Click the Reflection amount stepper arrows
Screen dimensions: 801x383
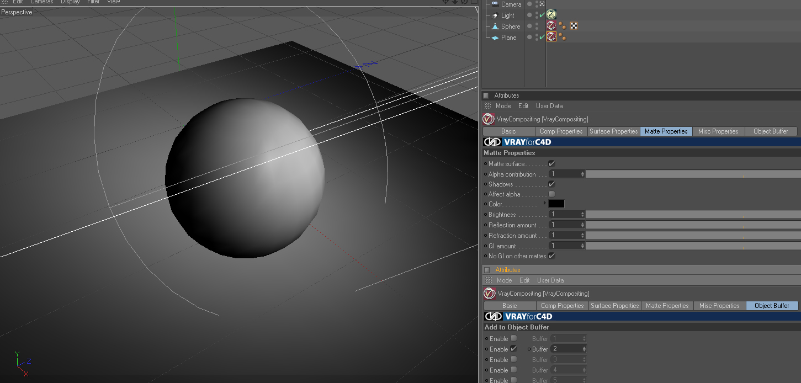pyautogui.click(x=582, y=225)
